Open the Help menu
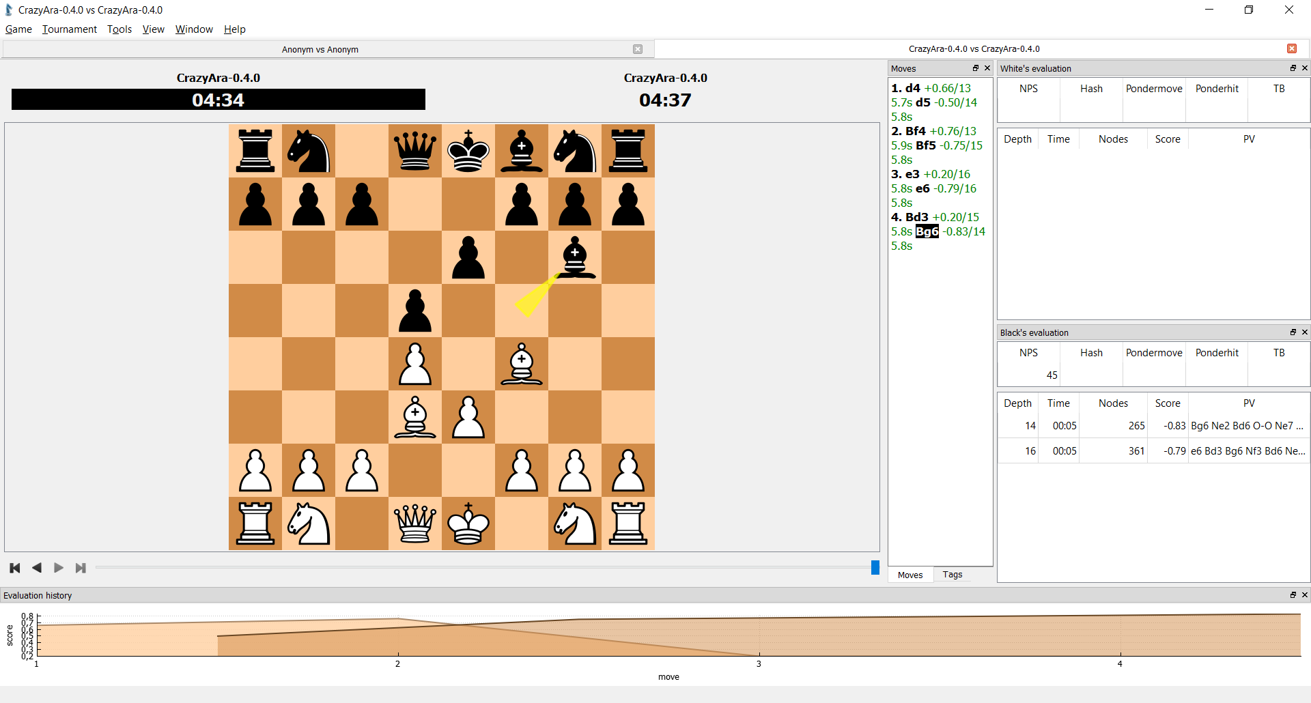 point(235,29)
